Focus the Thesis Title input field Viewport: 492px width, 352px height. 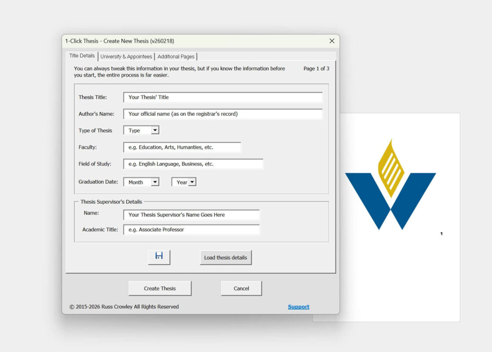coord(223,97)
